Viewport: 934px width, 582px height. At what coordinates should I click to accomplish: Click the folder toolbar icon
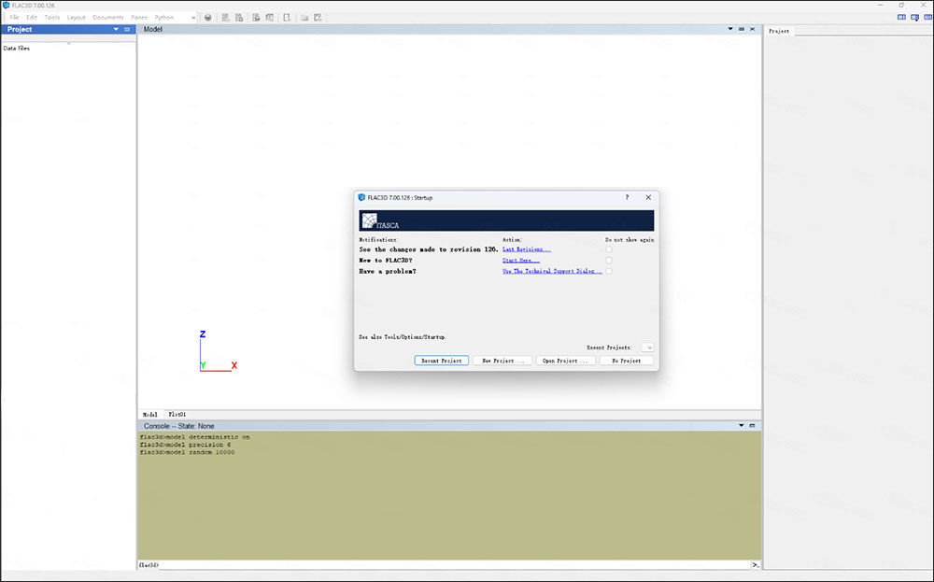click(304, 18)
